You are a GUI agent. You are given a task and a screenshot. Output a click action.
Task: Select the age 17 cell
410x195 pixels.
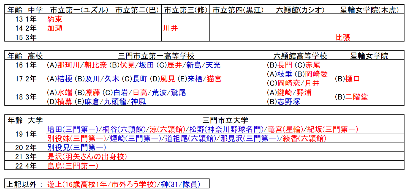14,78
